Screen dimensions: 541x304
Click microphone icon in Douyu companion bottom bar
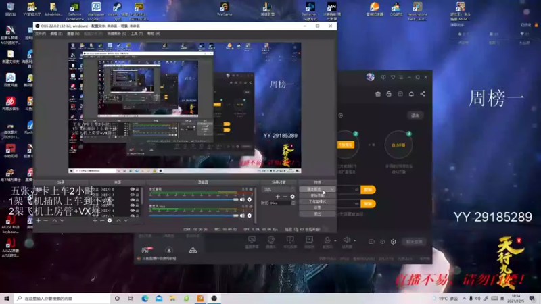[x=327, y=240]
